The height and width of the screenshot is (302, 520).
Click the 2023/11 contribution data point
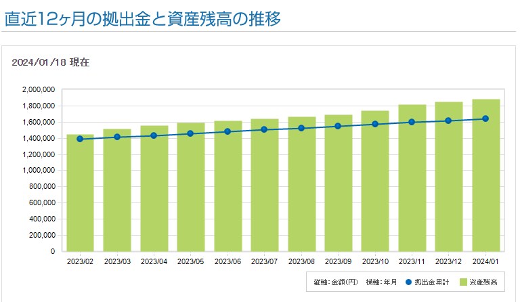pyautogui.click(x=412, y=122)
